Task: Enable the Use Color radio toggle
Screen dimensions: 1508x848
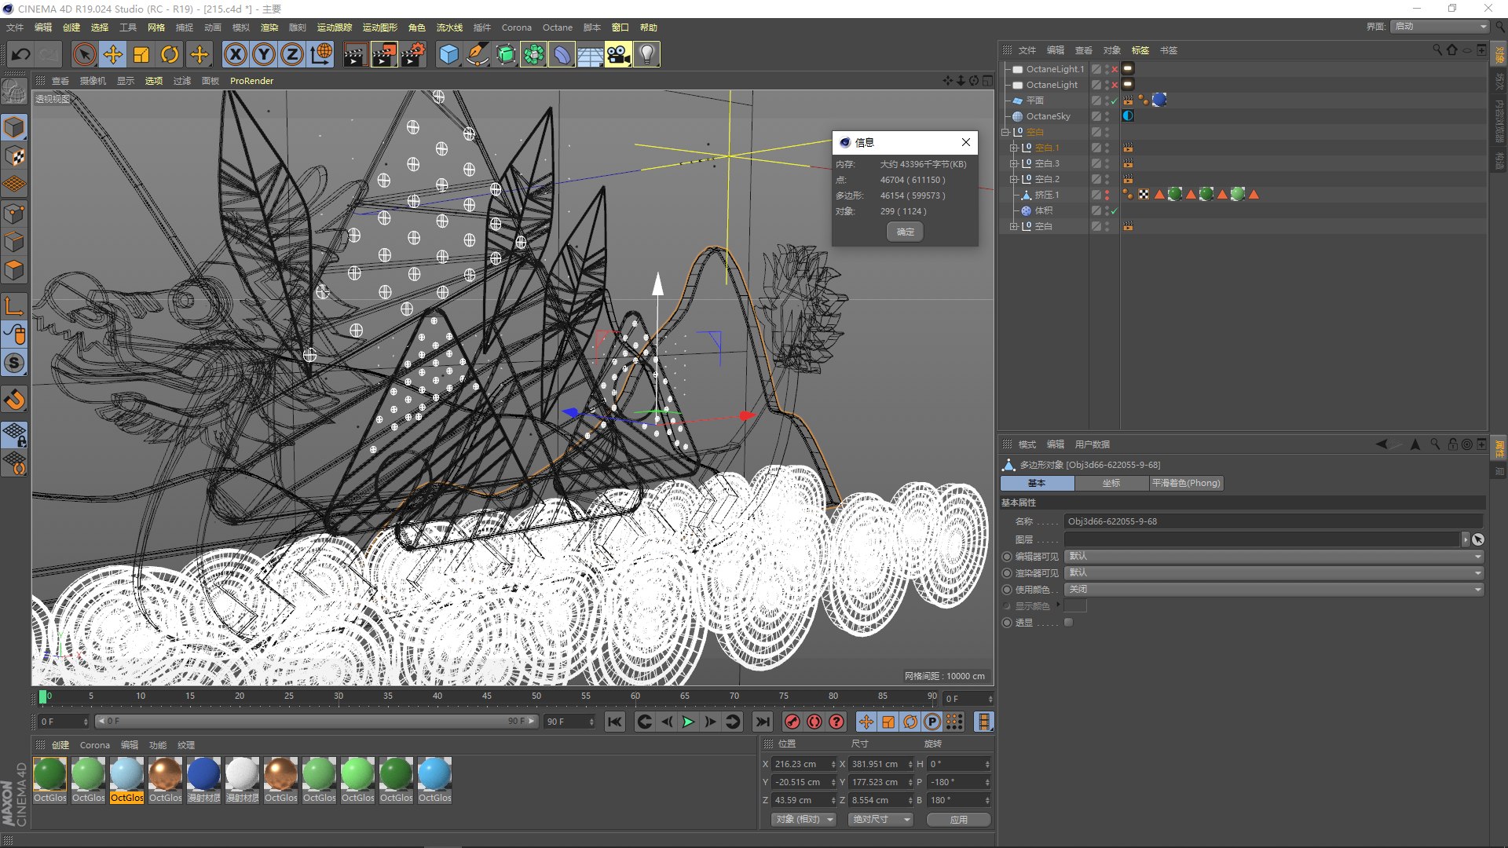Action: click(1007, 589)
